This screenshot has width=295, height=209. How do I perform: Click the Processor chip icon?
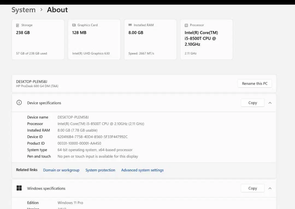(186, 25)
